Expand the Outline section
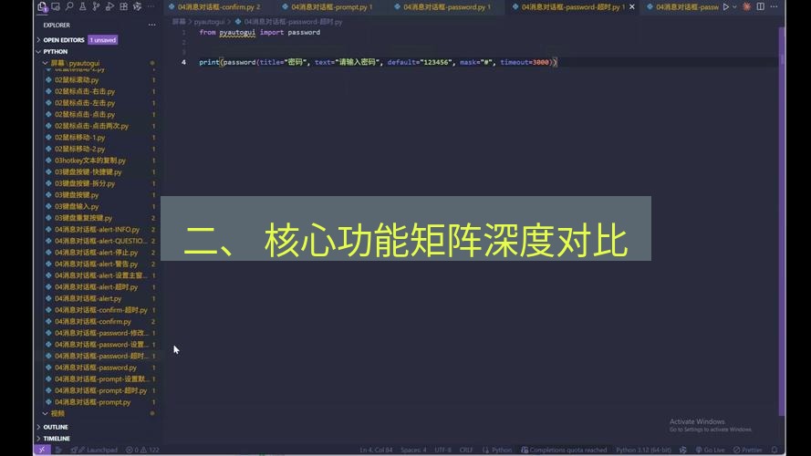Image resolution: width=811 pixels, height=456 pixels. [x=56, y=427]
